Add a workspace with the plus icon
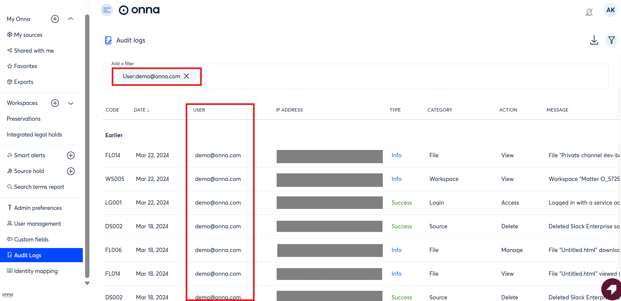Viewport: 621px width, 301px height. click(55, 103)
